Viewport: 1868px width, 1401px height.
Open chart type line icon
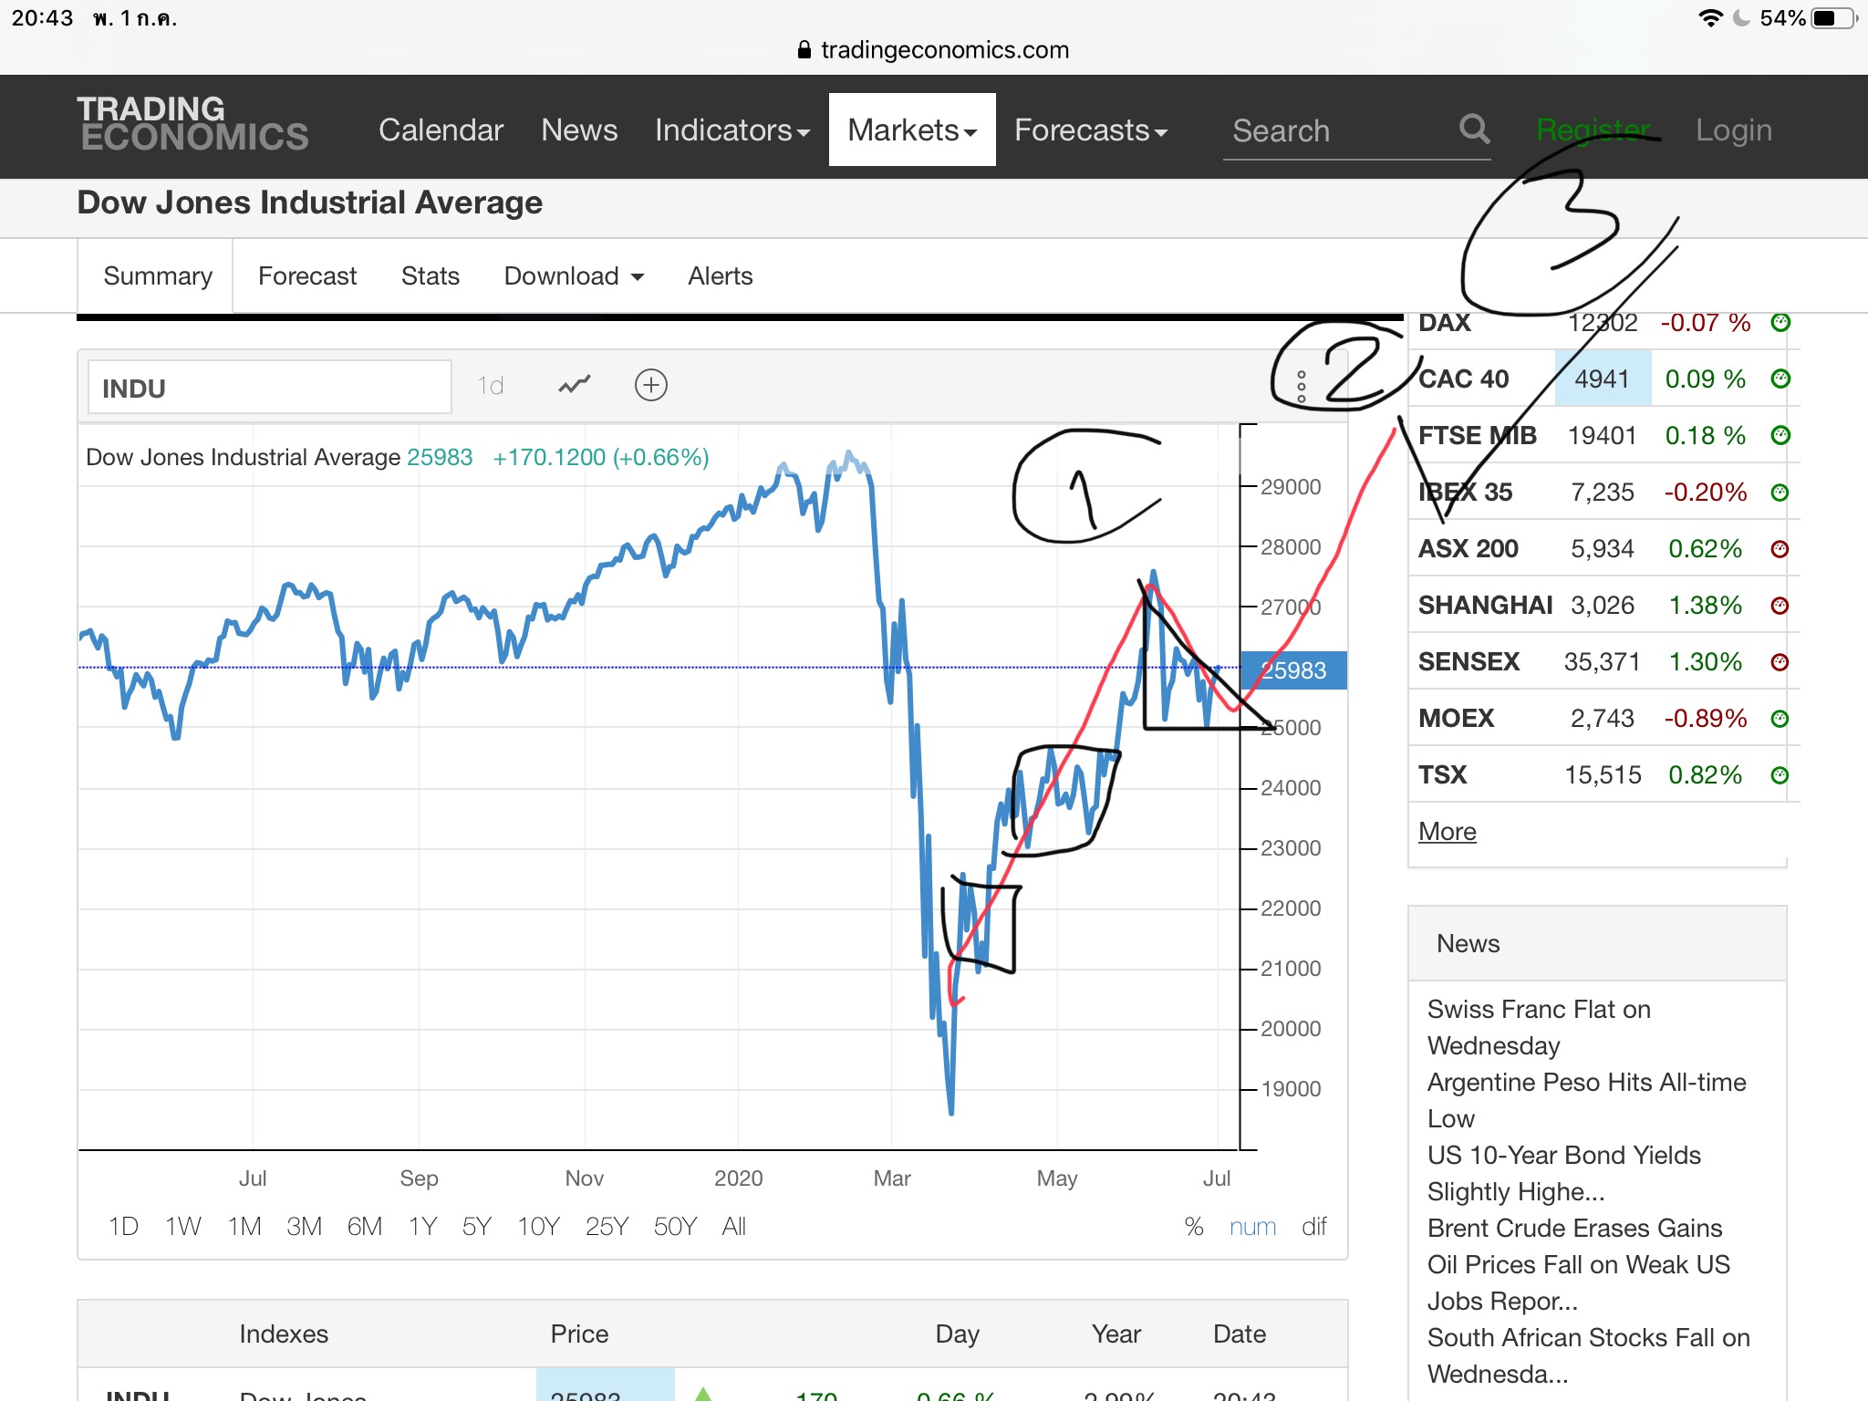click(574, 385)
